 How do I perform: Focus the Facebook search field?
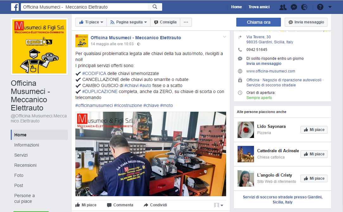point(85,7)
